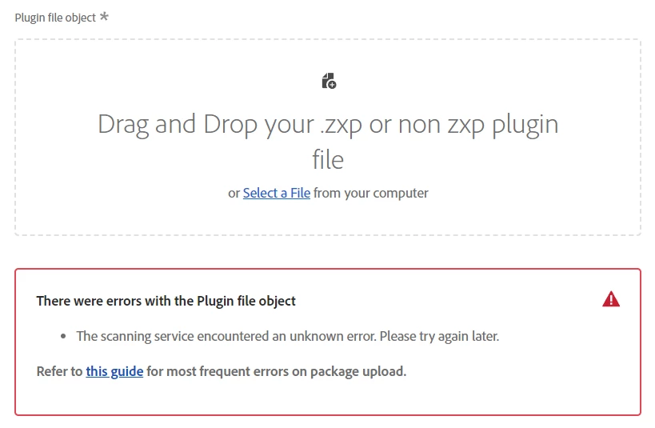Open the Select a File link
Image resolution: width=655 pixels, height=428 pixels.
pyautogui.click(x=277, y=193)
